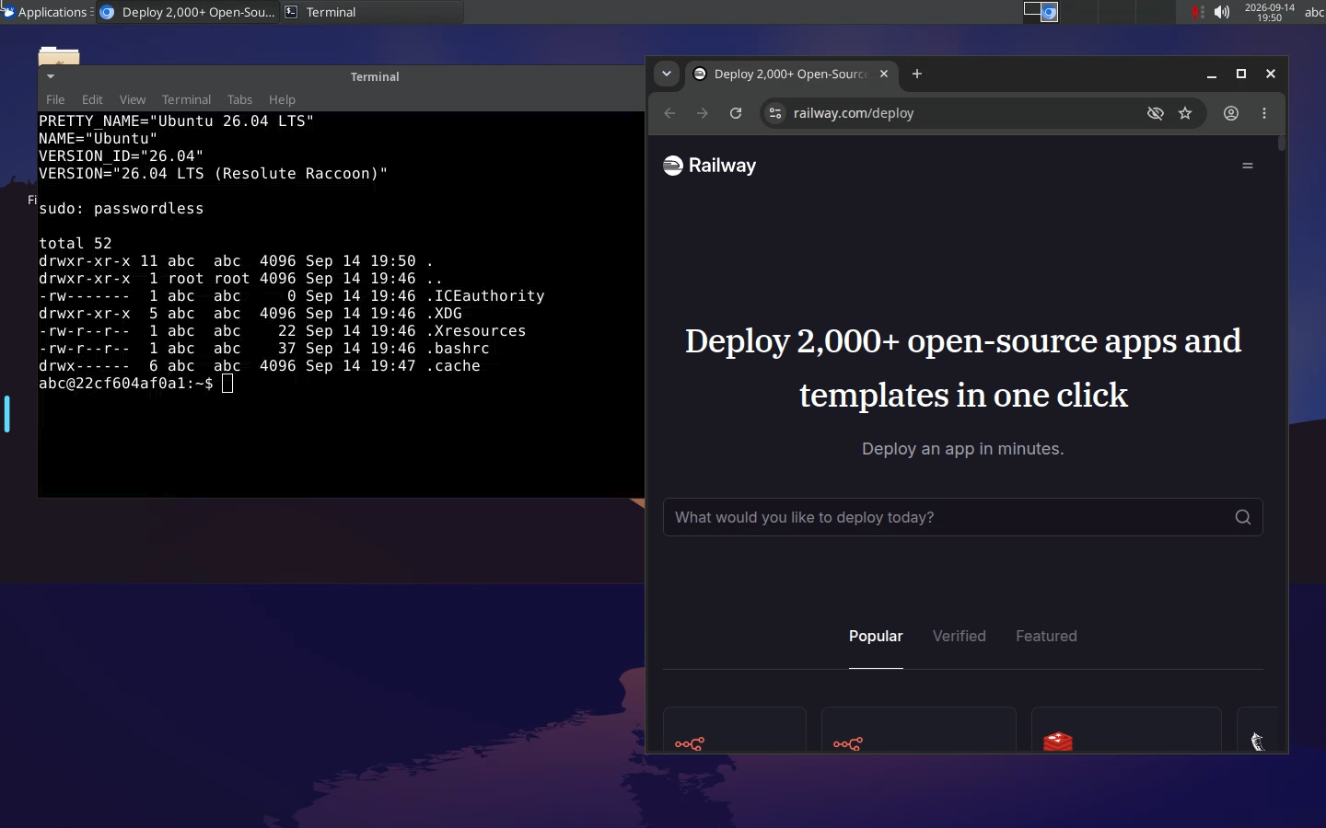
Task: Click the .XDG directory name
Action: click(x=444, y=314)
